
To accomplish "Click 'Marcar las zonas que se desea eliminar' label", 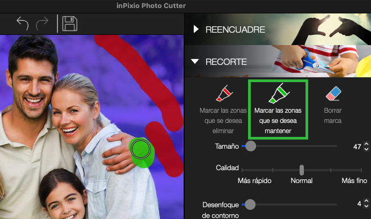I will pos(223,121).
